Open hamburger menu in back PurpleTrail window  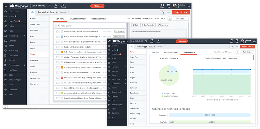(6, 6)
